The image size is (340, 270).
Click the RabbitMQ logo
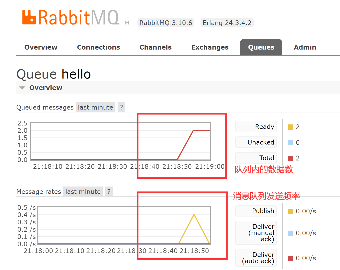(76, 17)
